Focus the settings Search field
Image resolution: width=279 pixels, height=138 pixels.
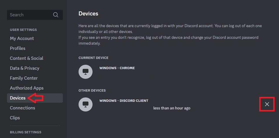[29, 15]
